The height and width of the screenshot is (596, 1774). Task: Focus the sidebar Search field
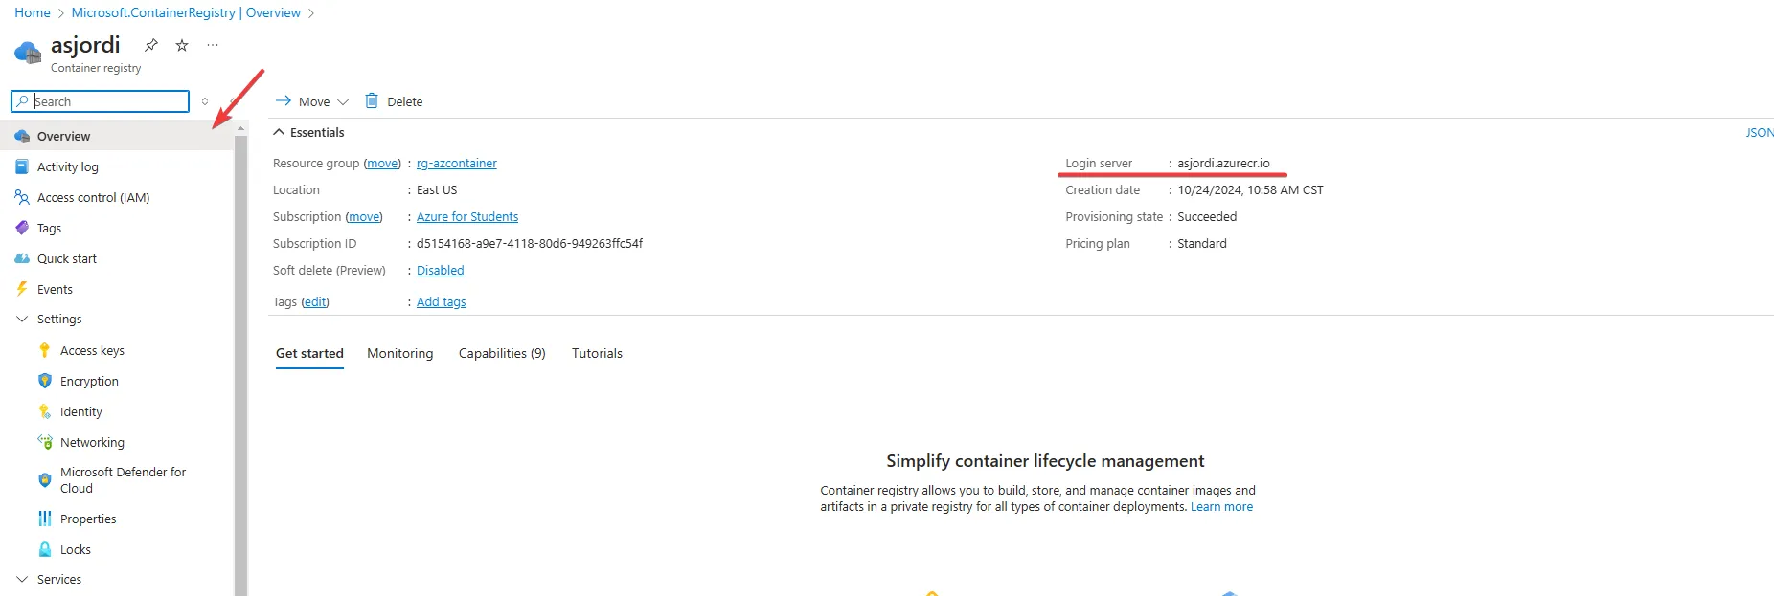(x=100, y=101)
